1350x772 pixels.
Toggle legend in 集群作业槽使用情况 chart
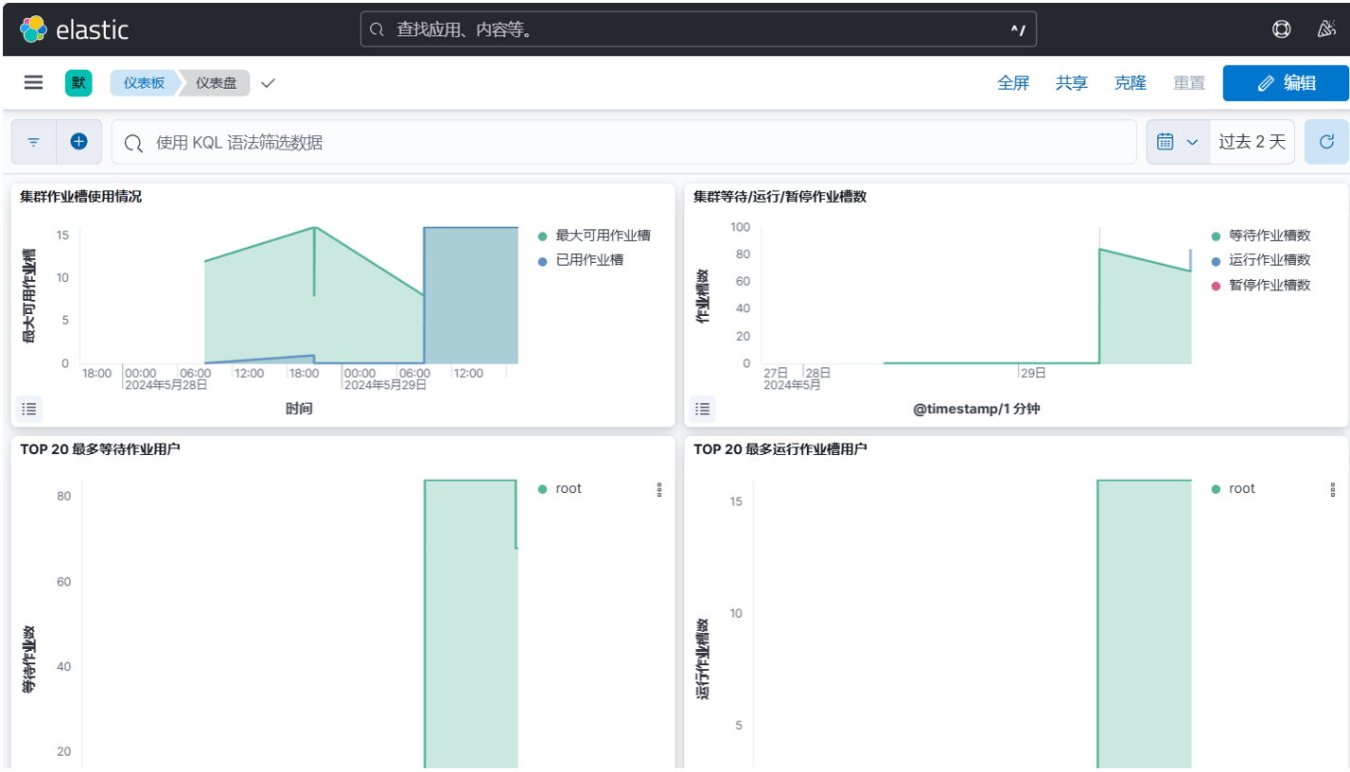click(x=29, y=409)
